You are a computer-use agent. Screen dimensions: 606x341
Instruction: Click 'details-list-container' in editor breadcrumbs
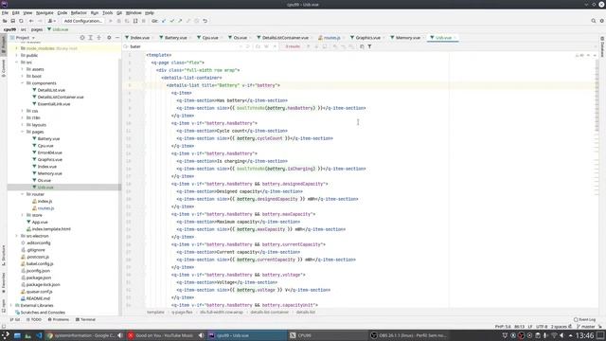(x=269, y=312)
